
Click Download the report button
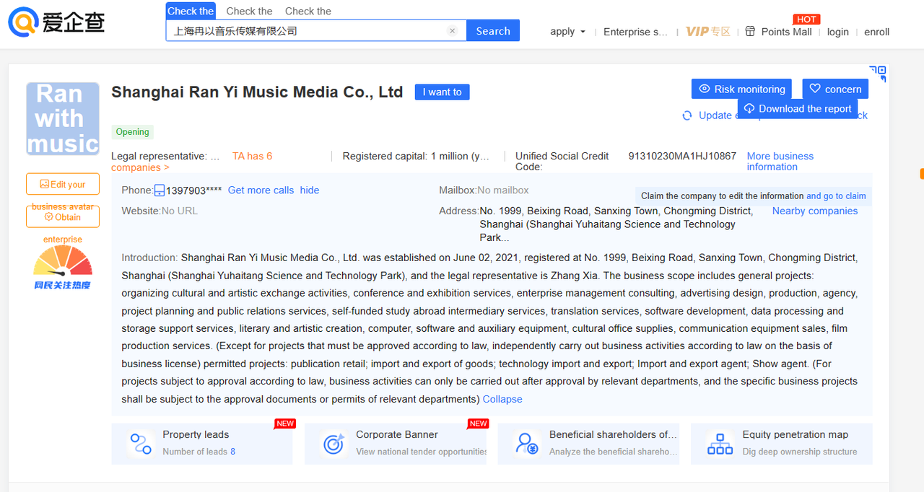(798, 108)
